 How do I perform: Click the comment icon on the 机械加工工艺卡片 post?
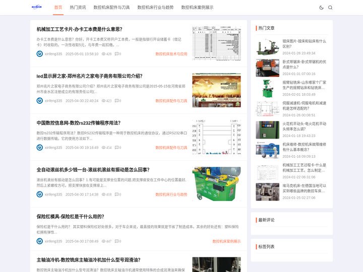[x=116, y=54]
